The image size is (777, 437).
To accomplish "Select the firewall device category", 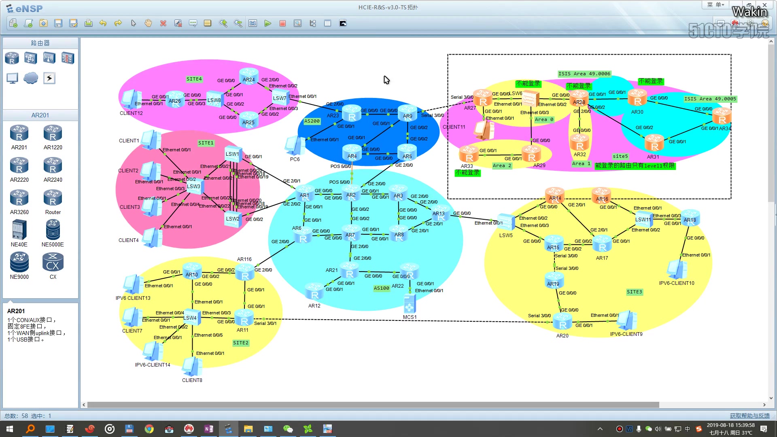I will (x=68, y=58).
